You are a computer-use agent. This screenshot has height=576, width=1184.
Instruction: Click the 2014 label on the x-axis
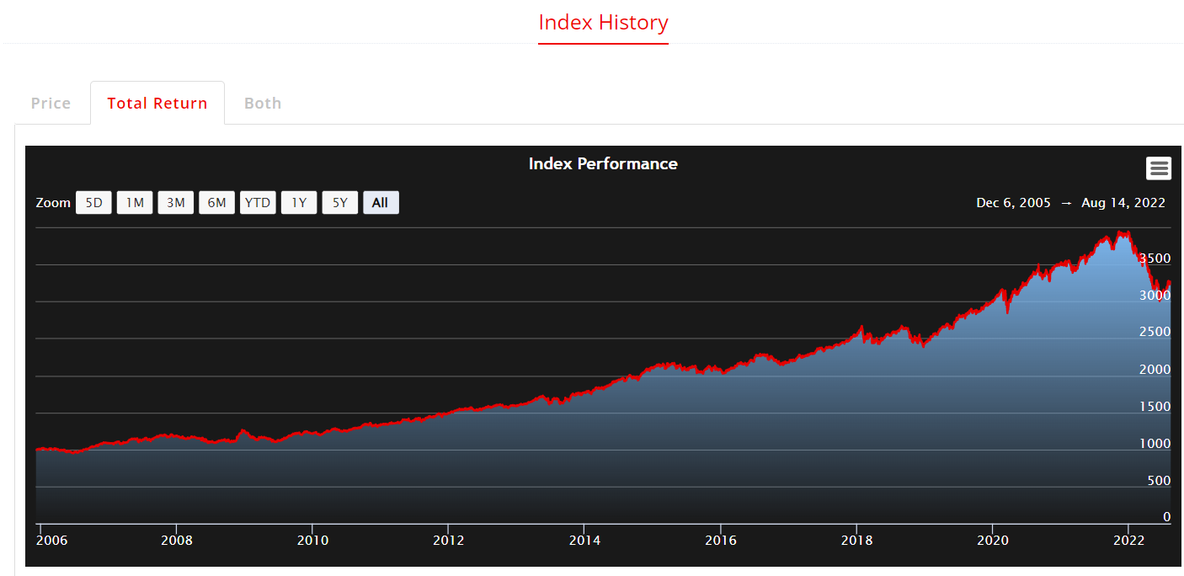click(584, 541)
